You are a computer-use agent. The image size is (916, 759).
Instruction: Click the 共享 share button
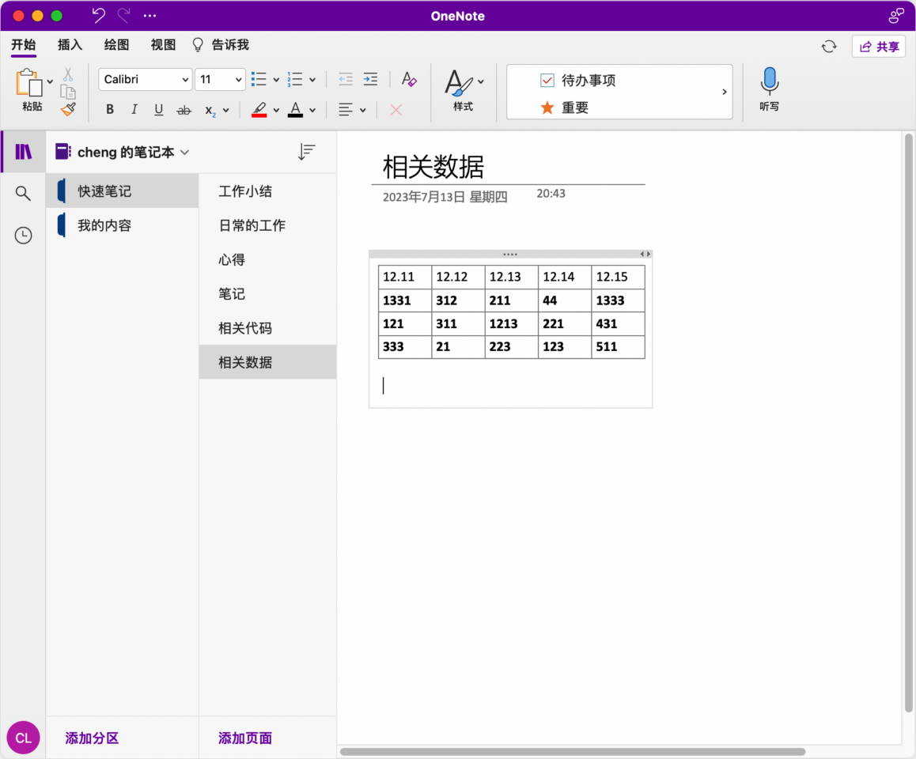click(879, 46)
